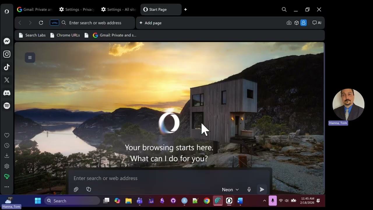Open browsing history clock icon
Viewport: 373px width, 210px height.
[x=7, y=146]
